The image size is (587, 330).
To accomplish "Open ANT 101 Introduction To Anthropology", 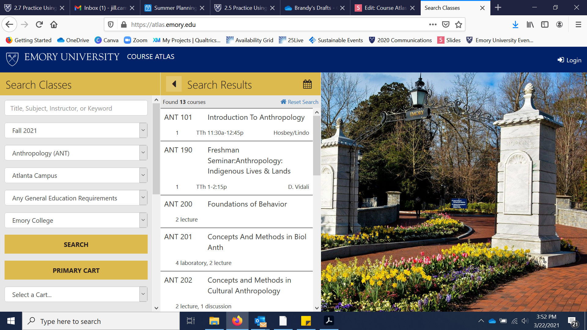I will (x=237, y=125).
